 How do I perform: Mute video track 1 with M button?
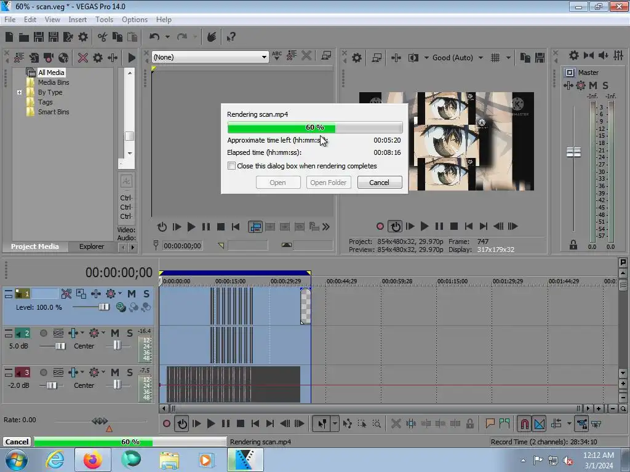coord(132,294)
